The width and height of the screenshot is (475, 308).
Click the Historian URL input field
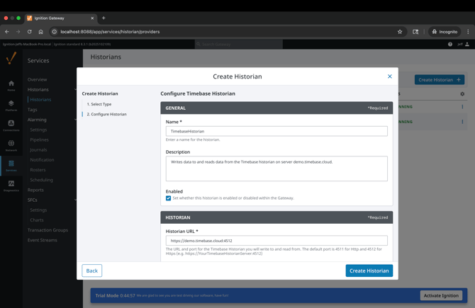pyautogui.click(x=276, y=241)
